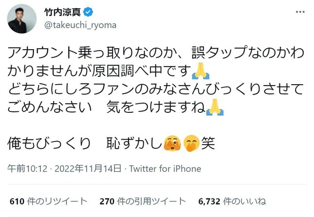The width and height of the screenshot is (314, 217).
Task: Click the display name 竹内涼真
Action: tap(63, 12)
